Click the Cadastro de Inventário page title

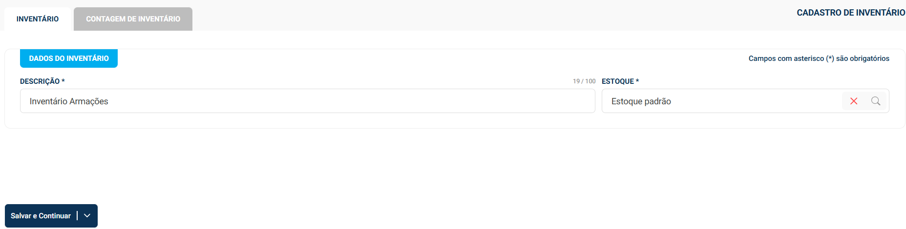coord(851,13)
